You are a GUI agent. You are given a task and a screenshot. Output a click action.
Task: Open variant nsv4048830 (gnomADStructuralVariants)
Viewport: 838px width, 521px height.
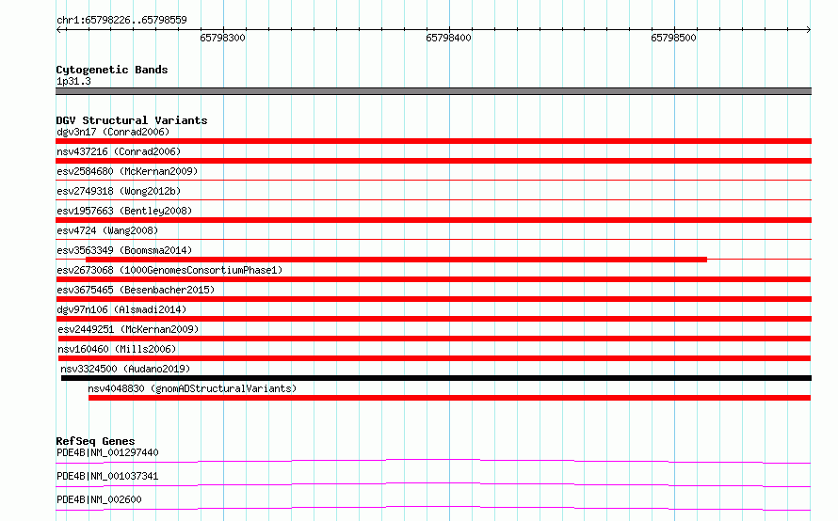pos(192,388)
